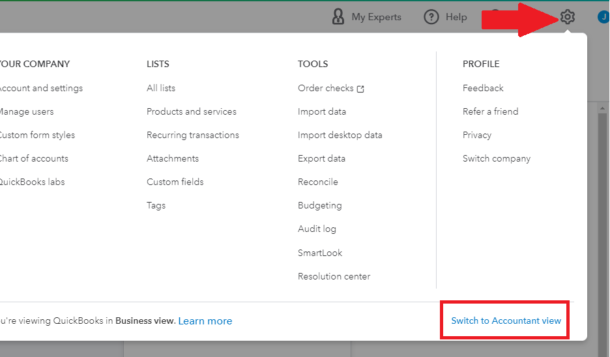Open the user profile avatar J
The width and height of the screenshot is (610, 357).
pyautogui.click(x=603, y=17)
